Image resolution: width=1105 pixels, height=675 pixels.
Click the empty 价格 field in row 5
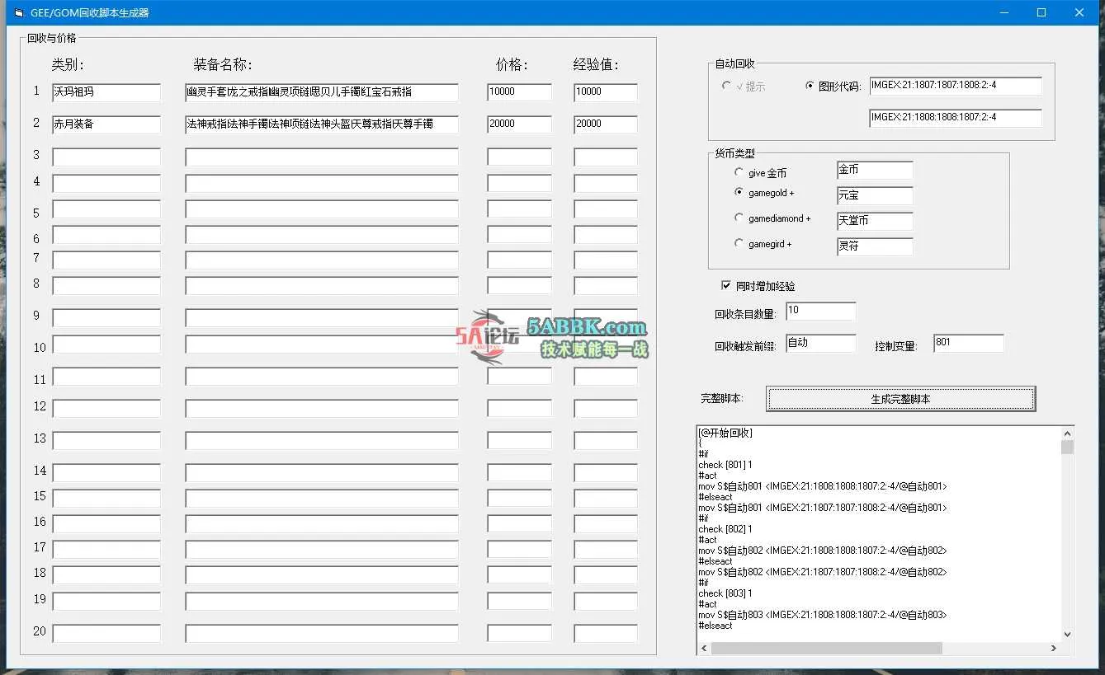519,209
